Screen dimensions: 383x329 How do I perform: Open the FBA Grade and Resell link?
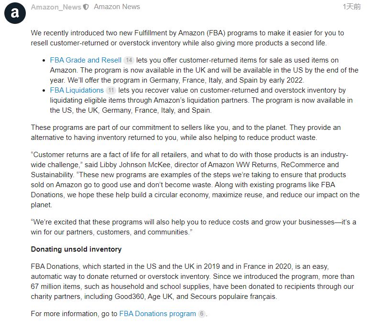(86, 60)
